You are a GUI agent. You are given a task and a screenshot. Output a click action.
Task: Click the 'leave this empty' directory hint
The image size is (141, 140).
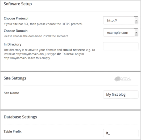39,58
